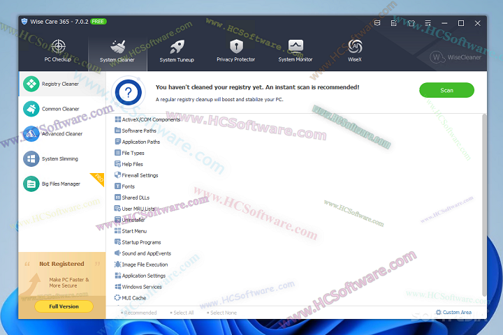Click the feedback message icon in title bar

(x=377, y=23)
